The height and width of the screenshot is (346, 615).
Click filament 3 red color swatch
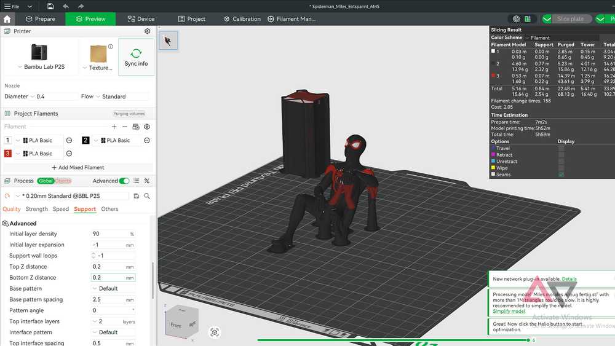(8, 154)
